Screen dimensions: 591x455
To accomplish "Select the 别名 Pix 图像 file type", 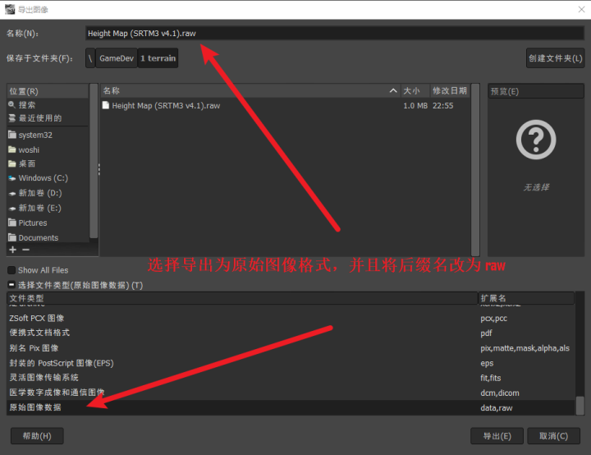I will pyautogui.click(x=291, y=348).
